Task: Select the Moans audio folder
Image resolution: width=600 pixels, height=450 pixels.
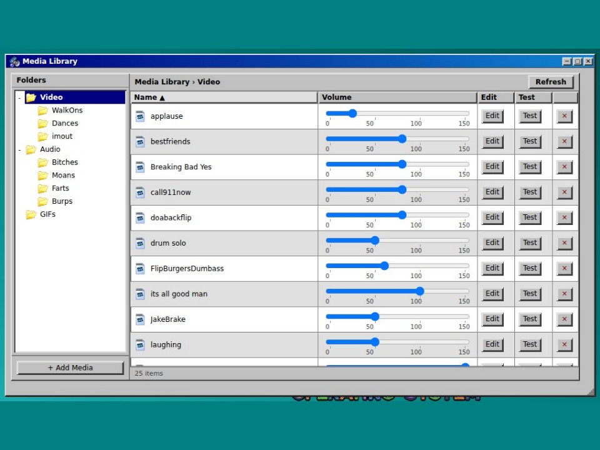Action: tap(63, 175)
